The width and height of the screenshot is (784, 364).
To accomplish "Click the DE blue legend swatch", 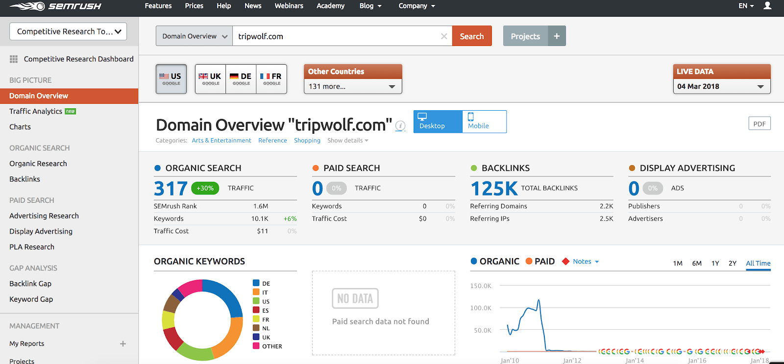I will 256,283.
